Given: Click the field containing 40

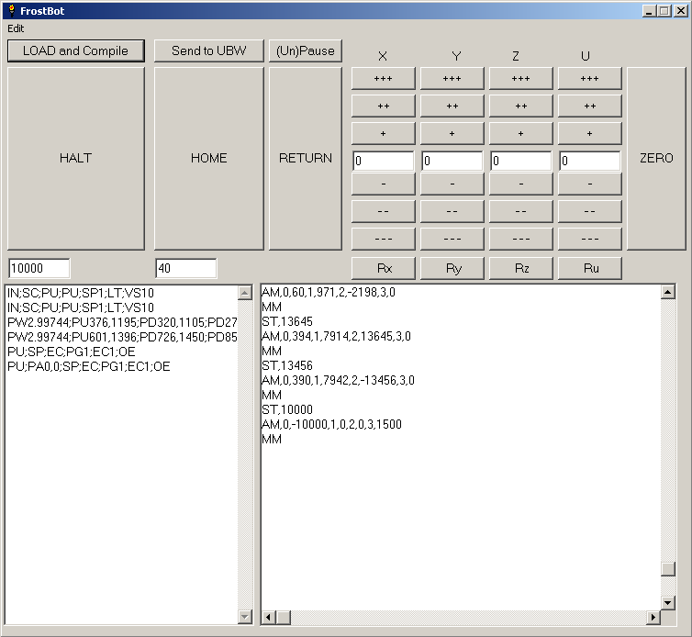Looking at the screenshot, I should 185,268.
